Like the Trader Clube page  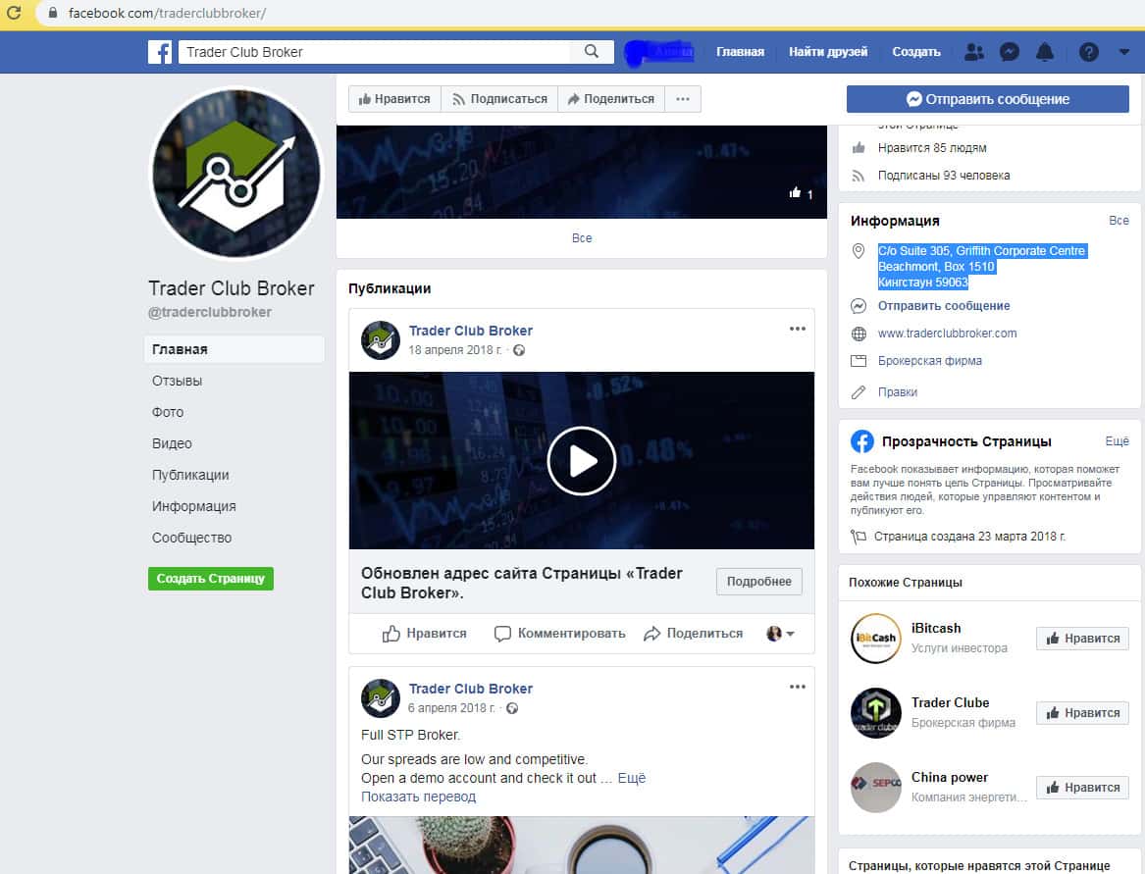click(1083, 712)
